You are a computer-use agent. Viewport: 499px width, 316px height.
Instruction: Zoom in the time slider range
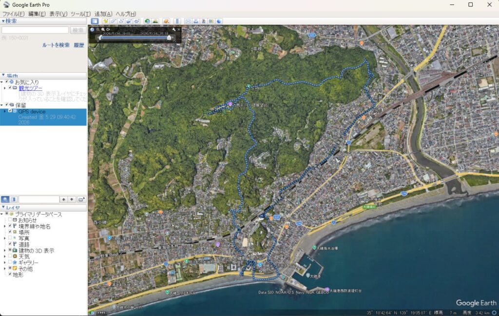coord(103,29)
